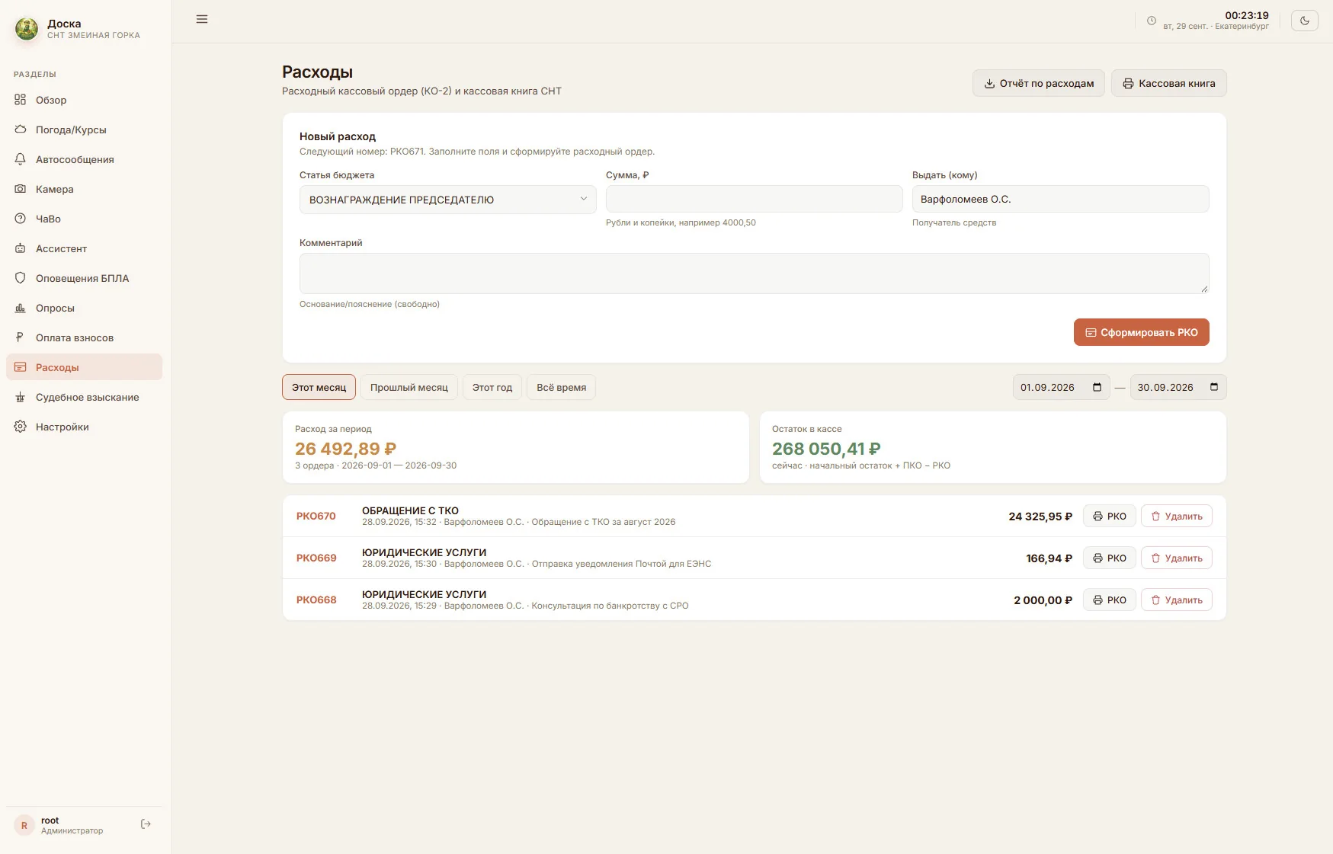Print РКО for order РКО668

(1110, 600)
